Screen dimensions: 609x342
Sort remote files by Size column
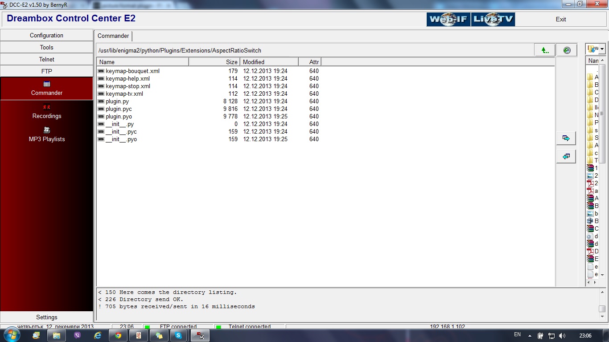[x=214, y=62]
